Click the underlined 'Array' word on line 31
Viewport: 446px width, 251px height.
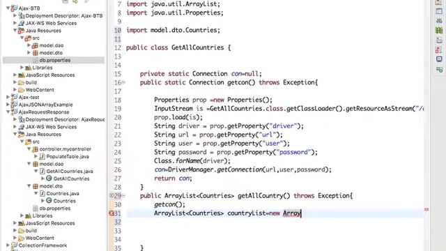click(291, 213)
